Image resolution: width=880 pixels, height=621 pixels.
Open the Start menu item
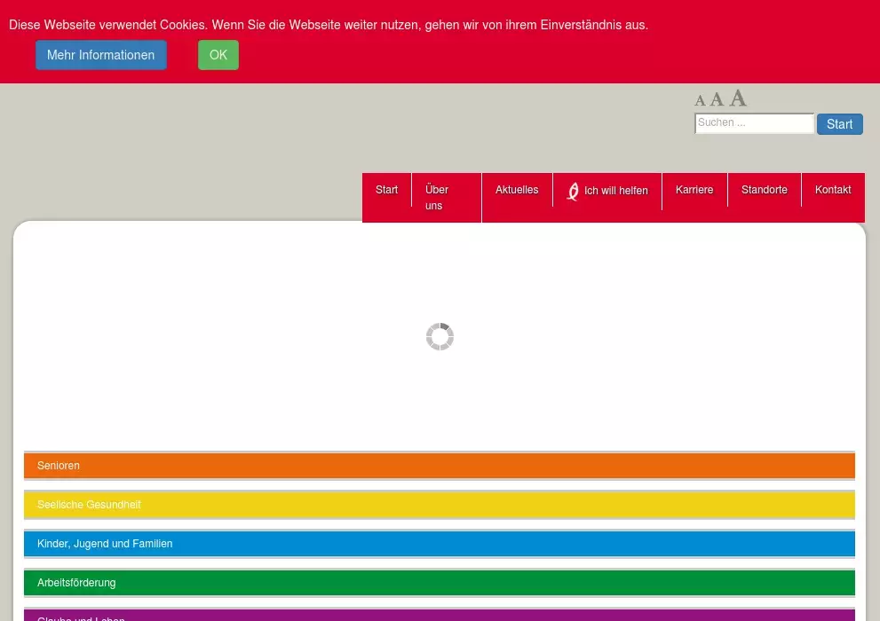point(387,190)
